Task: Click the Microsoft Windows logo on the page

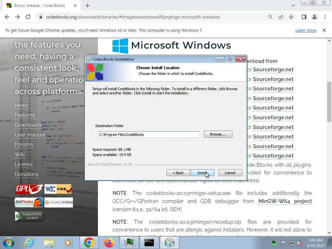Action: pos(120,46)
